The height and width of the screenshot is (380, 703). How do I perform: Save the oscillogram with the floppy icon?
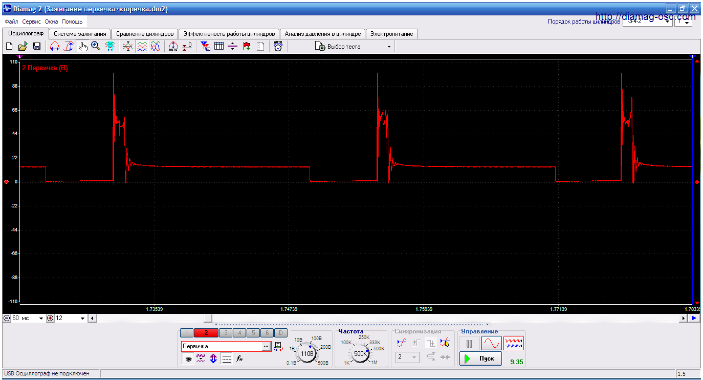[37, 47]
